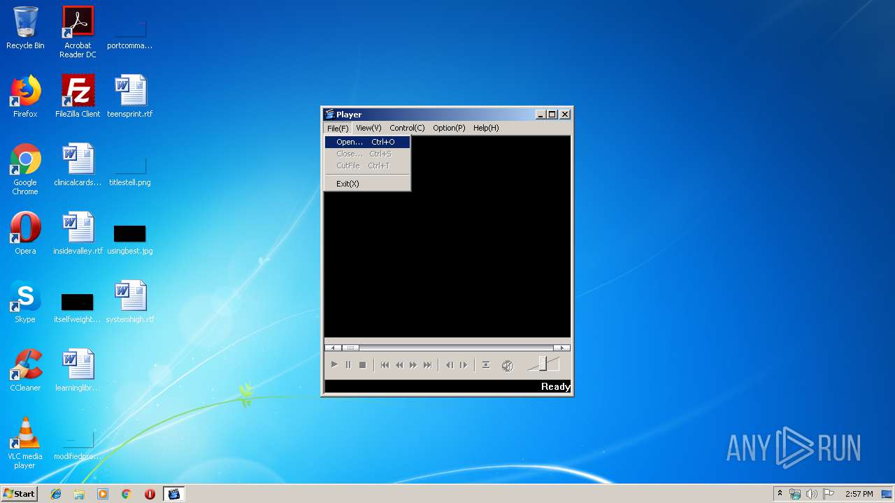Open the Control(C) menu

click(407, 128)
